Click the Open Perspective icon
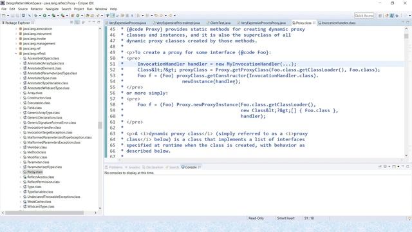The width and height of the screenshot is (412, 232). pyautogui.click(x=380, y=15)
